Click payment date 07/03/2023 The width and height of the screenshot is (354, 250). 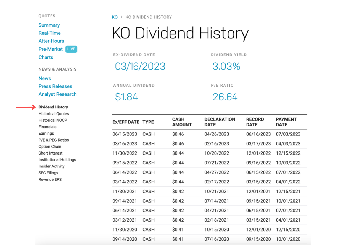tap(288, 134)
